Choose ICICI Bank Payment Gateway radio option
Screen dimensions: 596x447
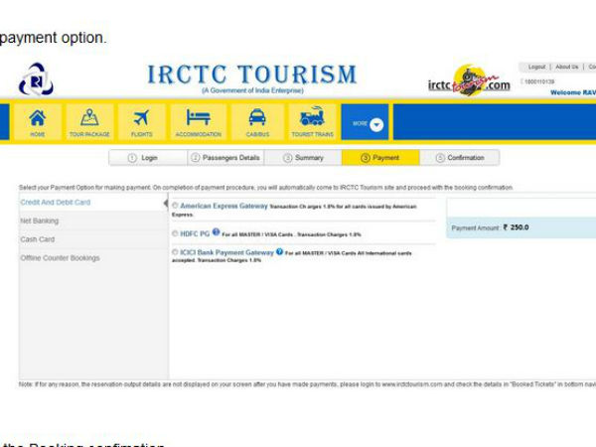click(x=176, y=253)
